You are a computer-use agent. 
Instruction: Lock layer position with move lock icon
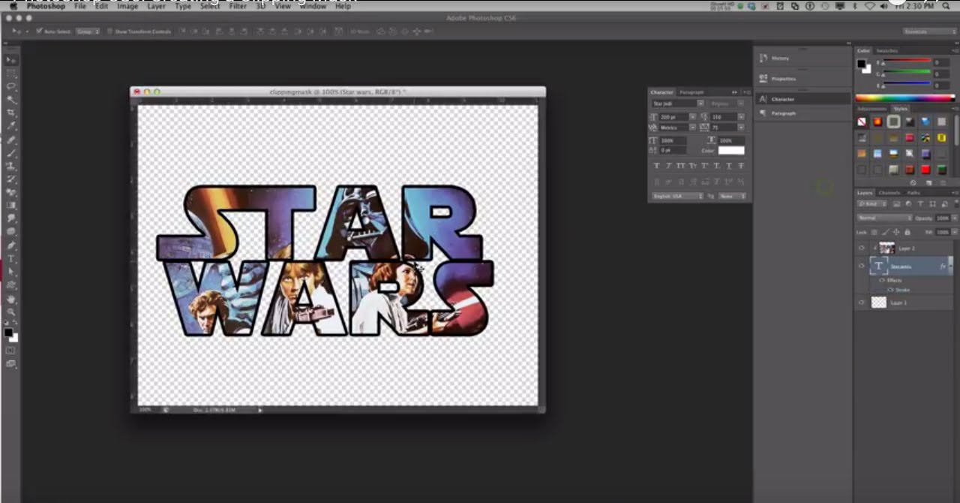point(898,232)
